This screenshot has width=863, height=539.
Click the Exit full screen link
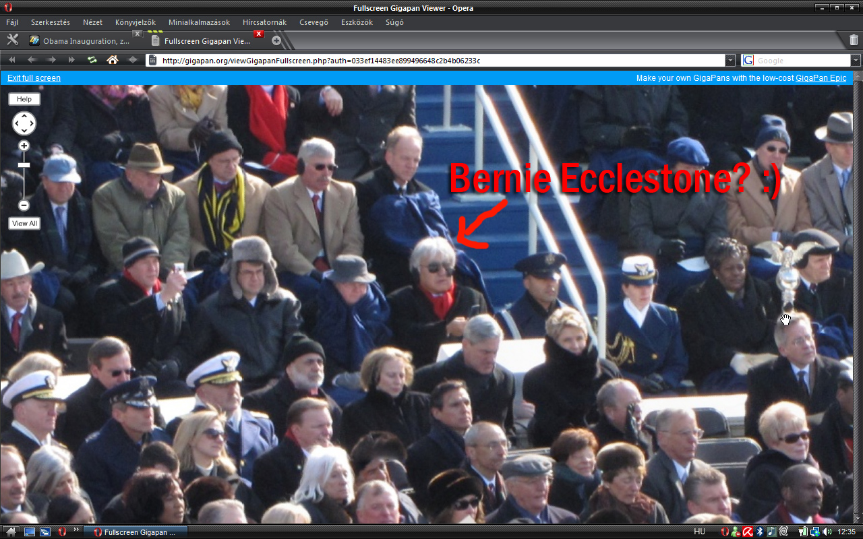click(34, 78)
